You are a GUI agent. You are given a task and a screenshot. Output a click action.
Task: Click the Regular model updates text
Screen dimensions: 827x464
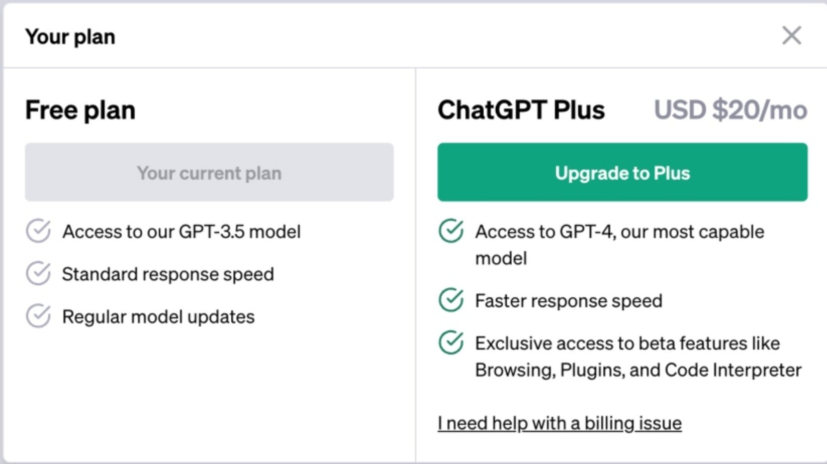coord(158,317)
